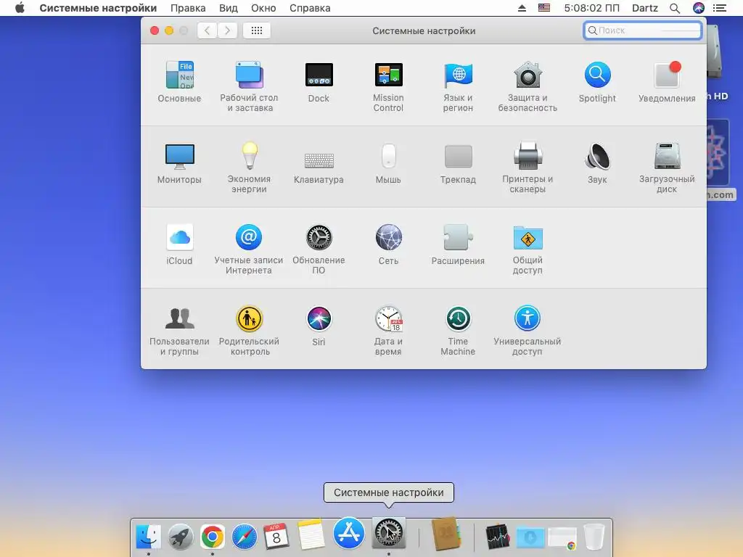Screen dimensions: 743x557
Task: Open the clock in the menu bar
Action: [591, 8]
